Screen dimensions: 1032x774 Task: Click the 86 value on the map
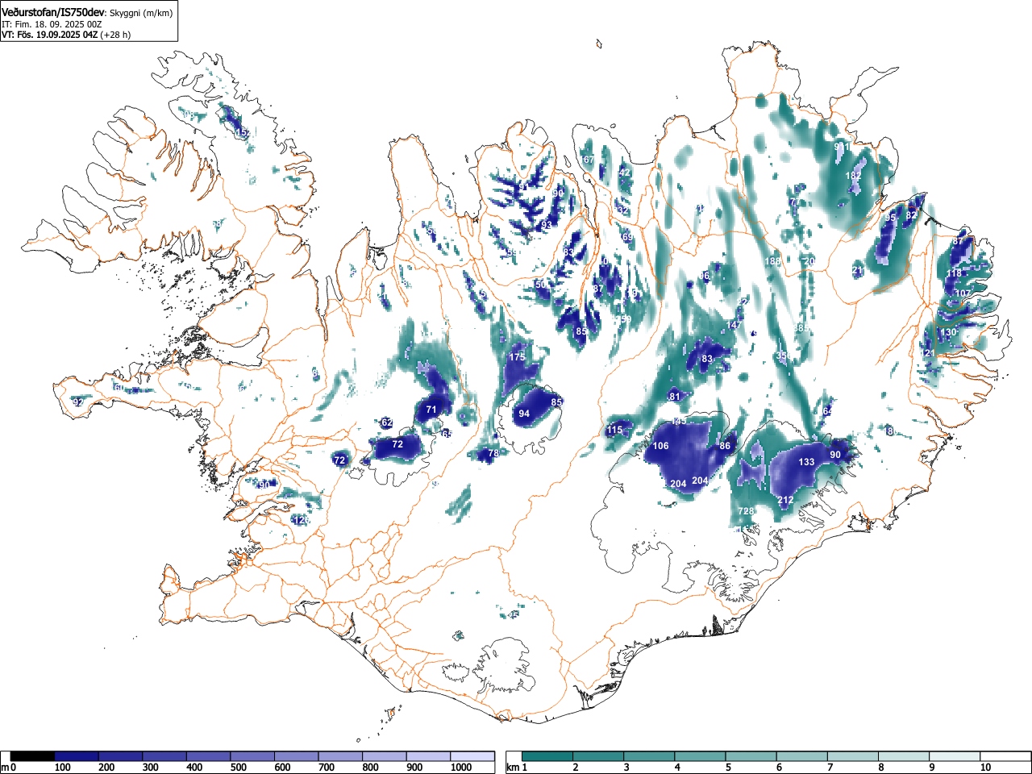(725, 446)
